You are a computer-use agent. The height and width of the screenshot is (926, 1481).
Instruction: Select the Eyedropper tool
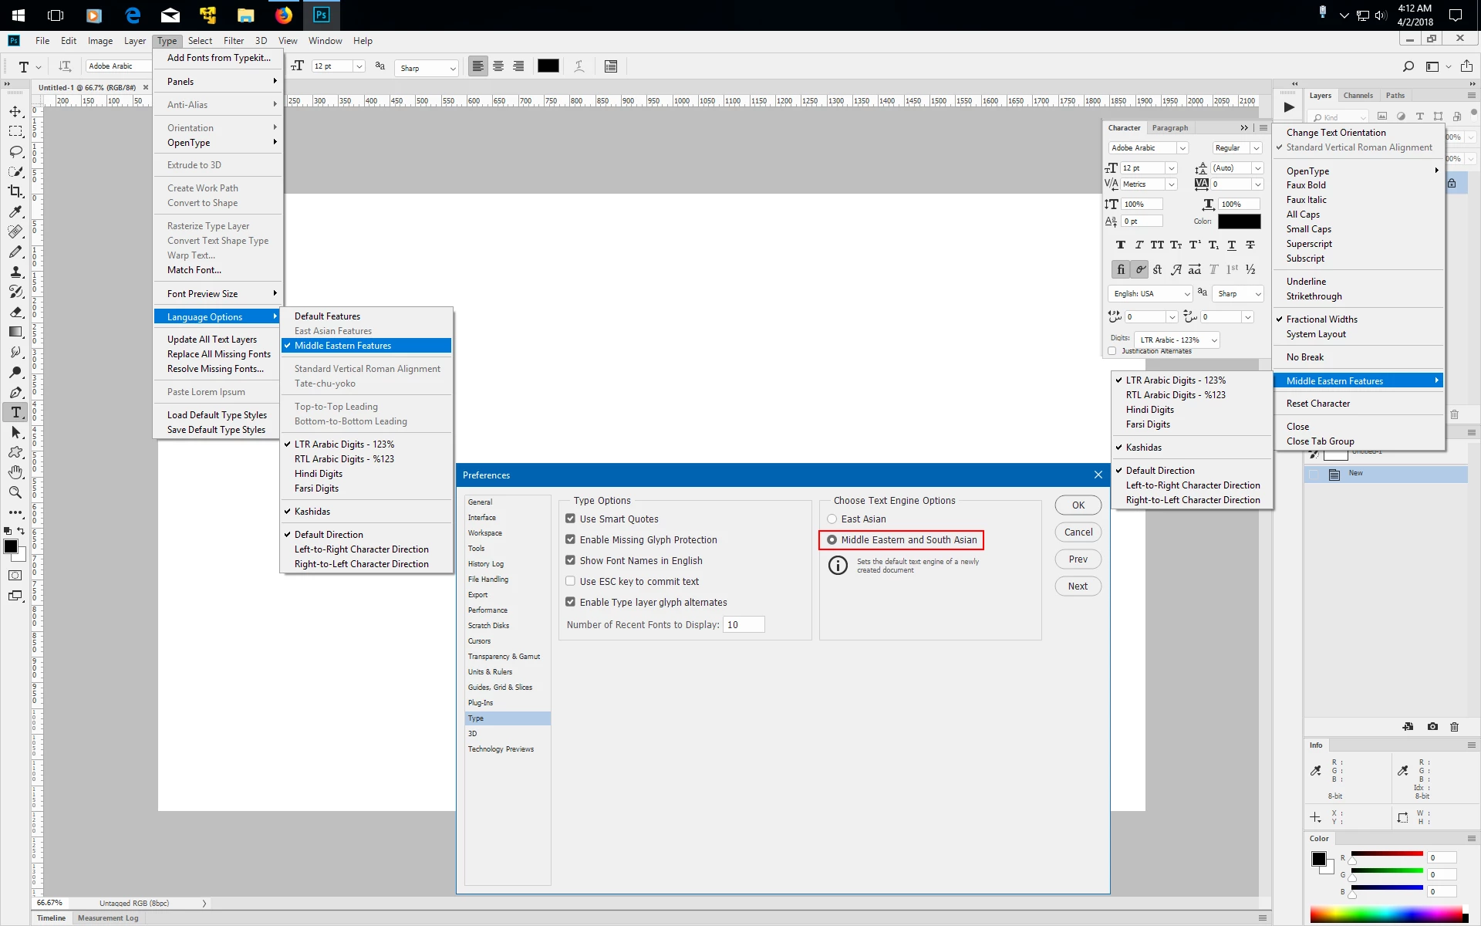pos(15,211)
